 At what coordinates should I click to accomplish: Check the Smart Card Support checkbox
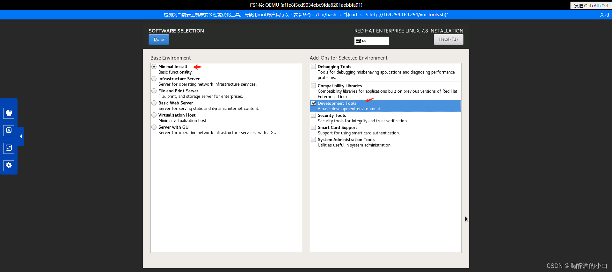313,127
